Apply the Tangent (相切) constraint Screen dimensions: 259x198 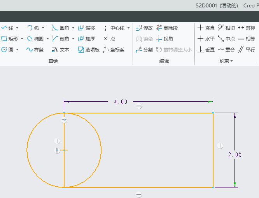pyautogui.click(x=226, y=28)
